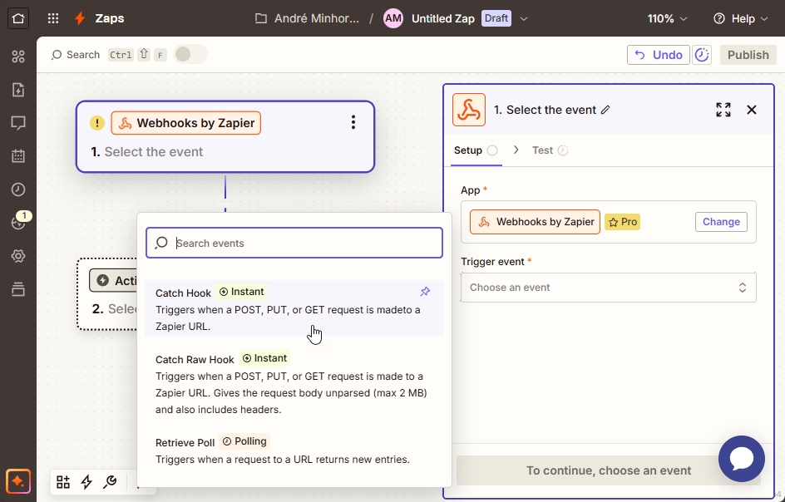Open Zap History via badged clock icon
Viewport: 785px width, 502px height.
tap(18, 223)
